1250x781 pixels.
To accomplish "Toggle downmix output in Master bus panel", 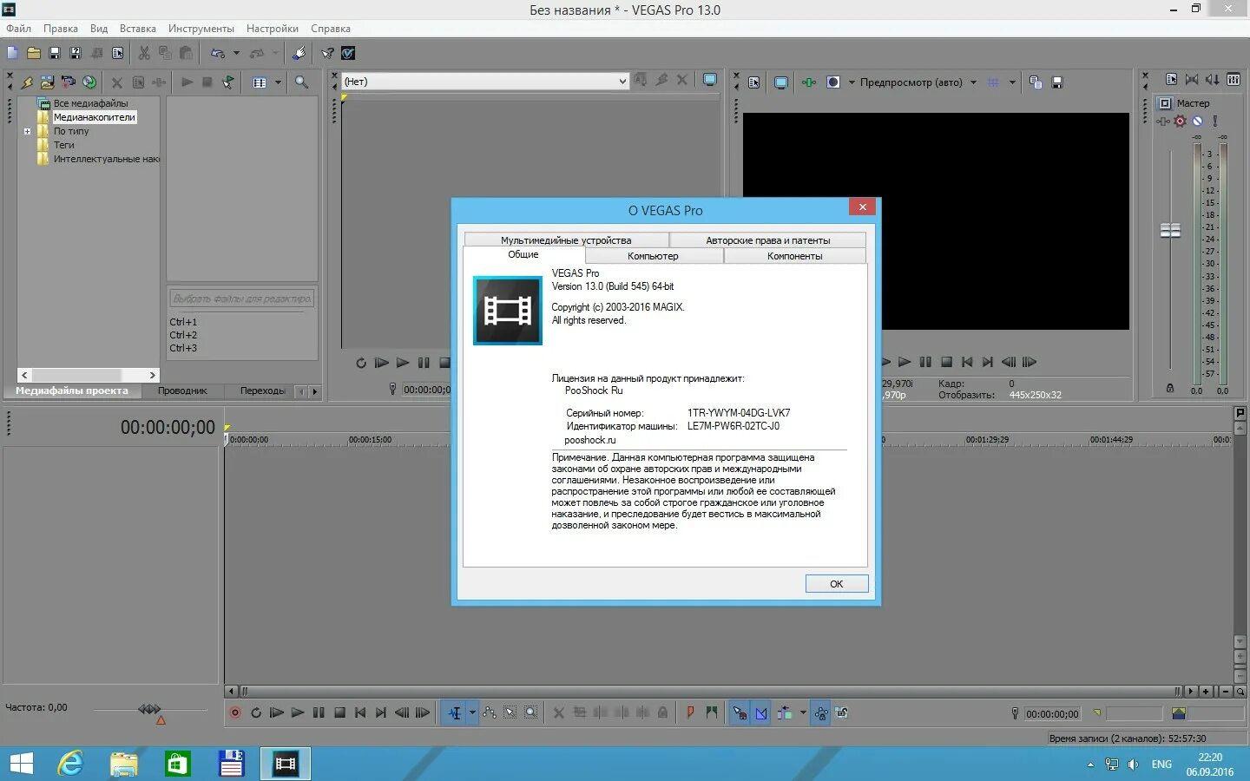I will tap(1192, 79).
